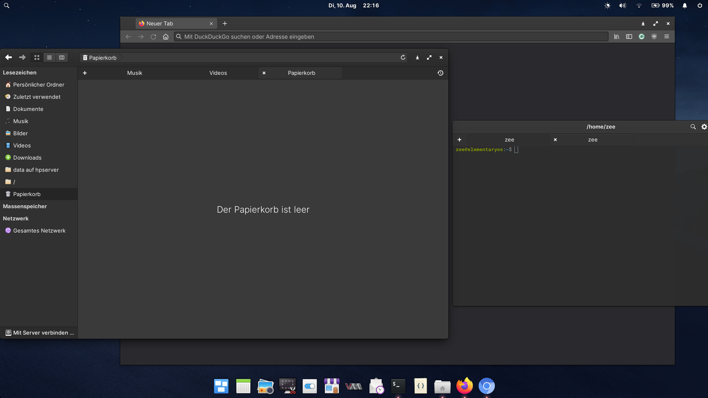Open uBlock shield extension in Firefox
Viewport: 708px width, 398px height.
654,36
